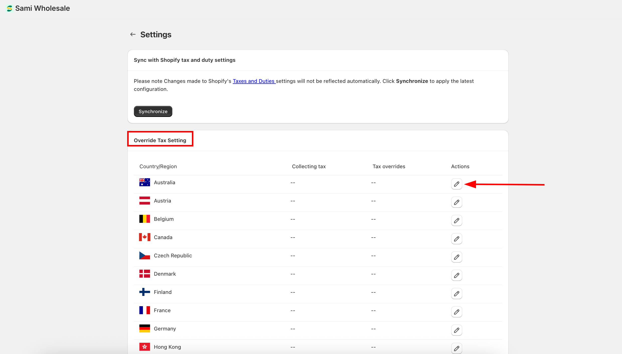Open the Taxes and Duties link
622x354 pixels.
(x=254, y=81)
